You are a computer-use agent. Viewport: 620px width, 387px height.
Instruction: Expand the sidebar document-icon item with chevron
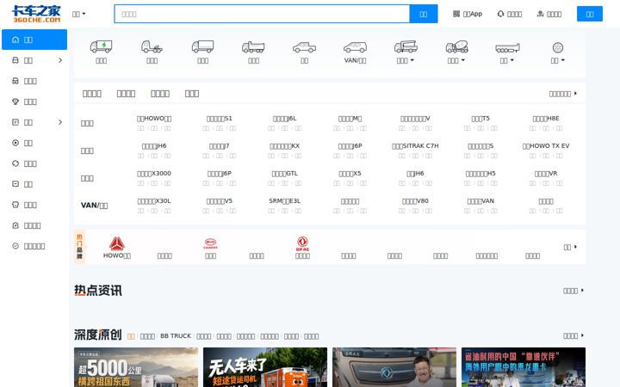(60, 122)
